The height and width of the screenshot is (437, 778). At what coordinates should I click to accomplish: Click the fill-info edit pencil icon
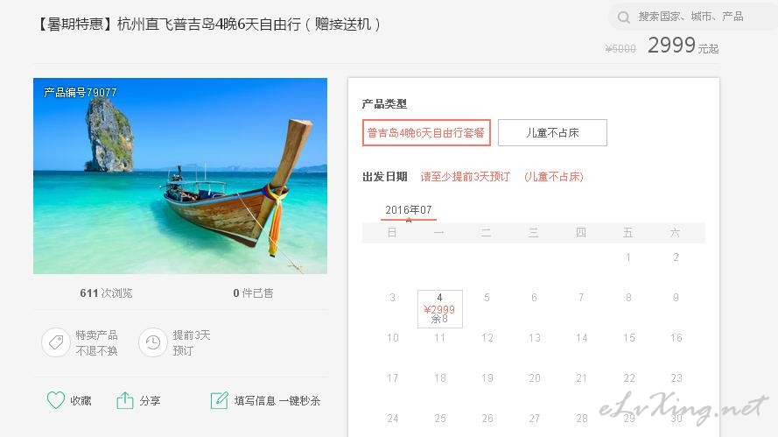220,400
